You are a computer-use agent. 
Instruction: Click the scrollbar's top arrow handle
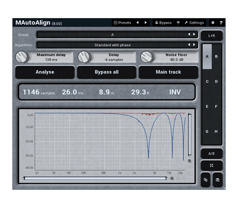[x=189, y=113]
